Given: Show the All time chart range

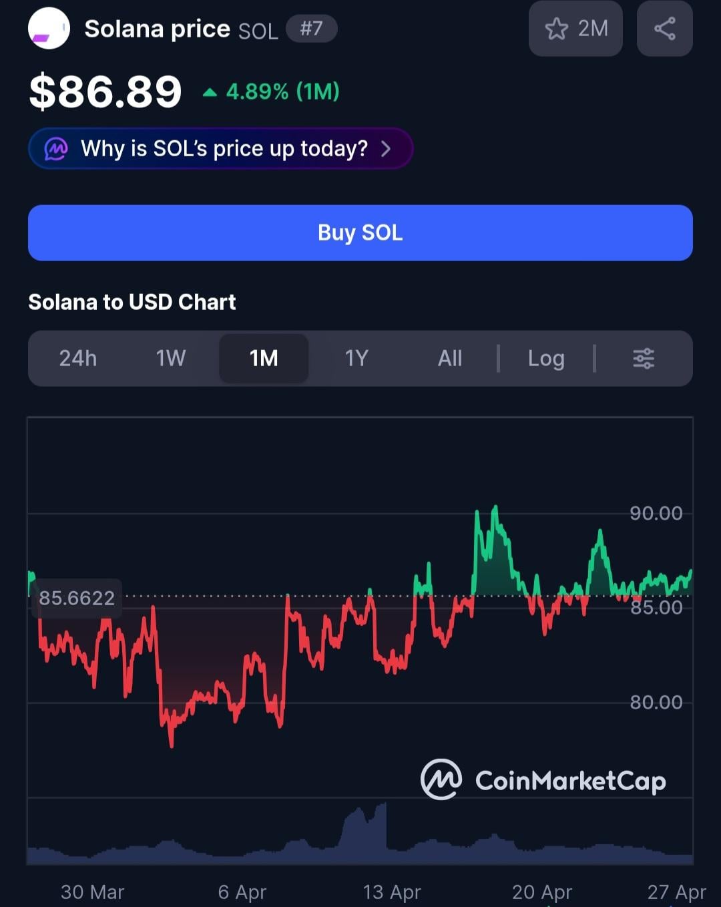Looking at the screenshot, I should (450, 359).
